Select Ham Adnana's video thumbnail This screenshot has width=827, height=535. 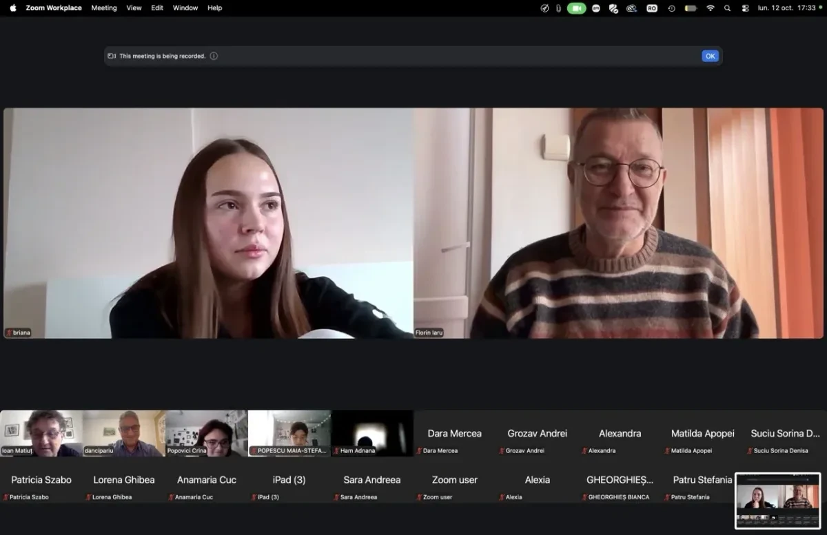coord(372,434)
